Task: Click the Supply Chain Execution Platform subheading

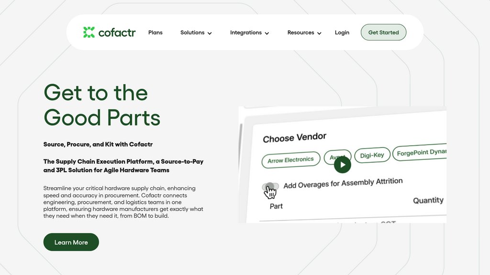Action: point(123,166)
